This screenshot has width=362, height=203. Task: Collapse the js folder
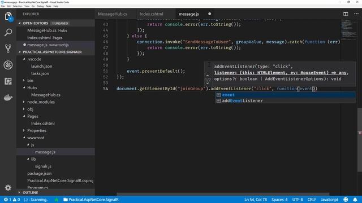28,145
